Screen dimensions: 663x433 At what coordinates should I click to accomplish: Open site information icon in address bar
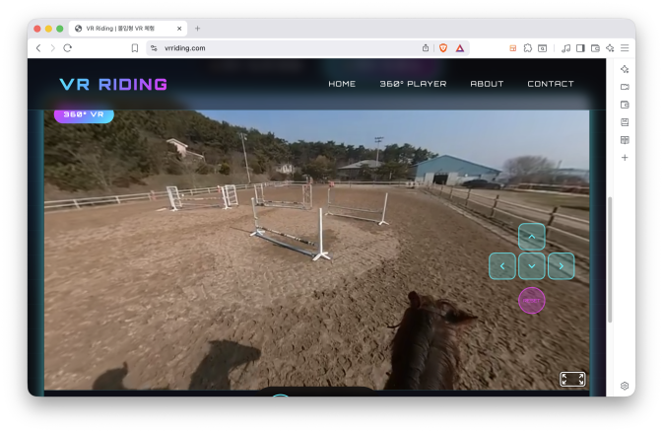coord(154,47)
